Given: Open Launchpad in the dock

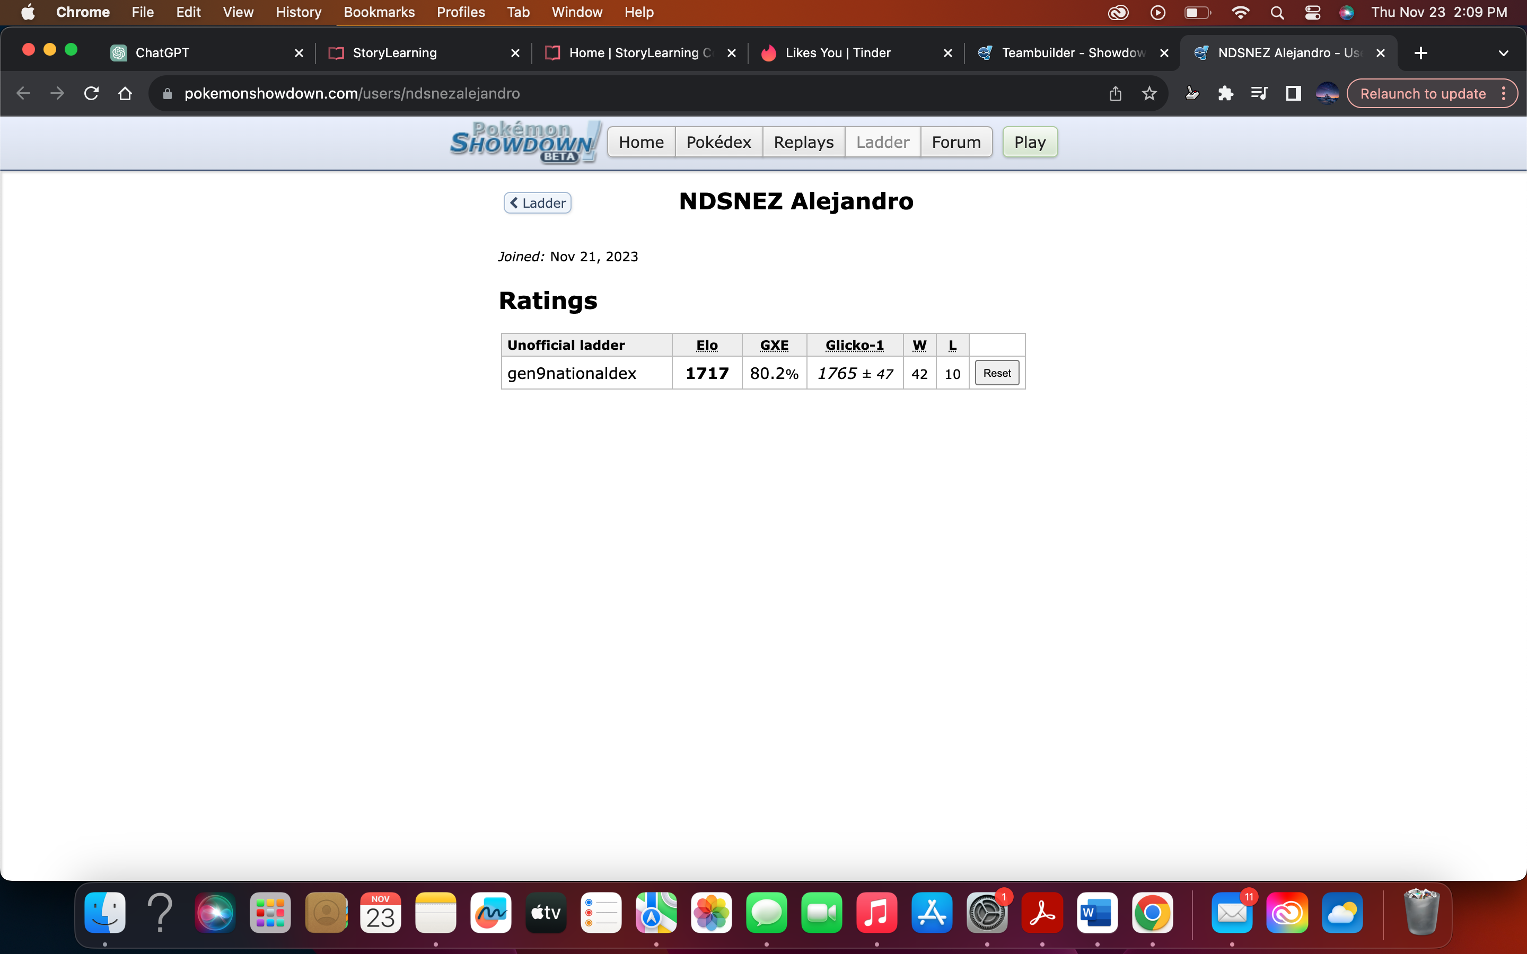Looking at the screenshot, I should [270, 912].
